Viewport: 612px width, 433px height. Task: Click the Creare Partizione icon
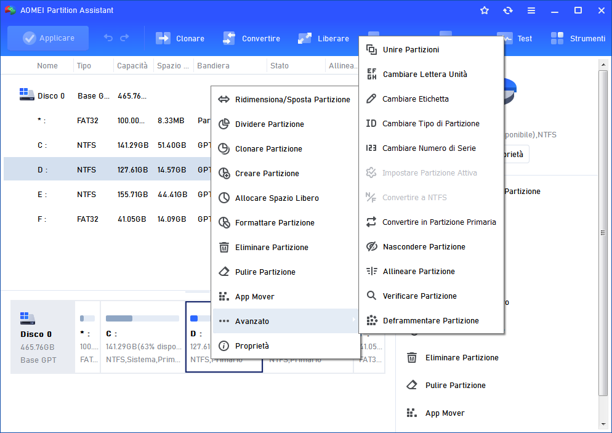tap(224, 173)
